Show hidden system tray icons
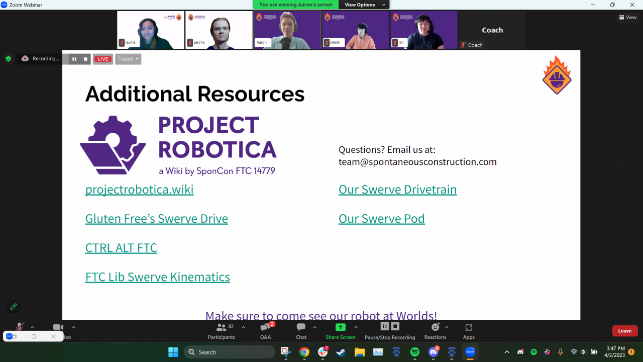The width and height of the screenshot is (643, 362). coord(507,352)
